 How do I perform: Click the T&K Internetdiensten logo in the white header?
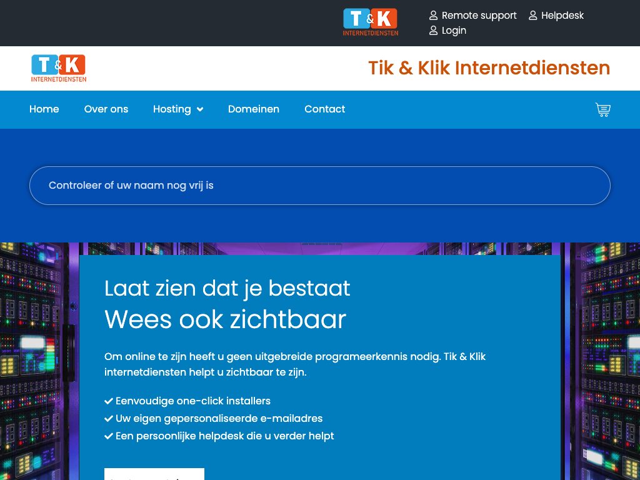tap(59, 68)
